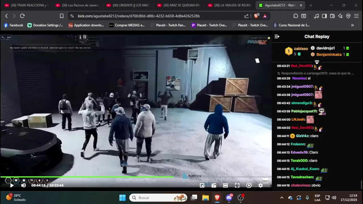This screenshot has width=363, height=204.
Task: Click the taskbar Buscar search box
Action: click(x=158, y=197)
